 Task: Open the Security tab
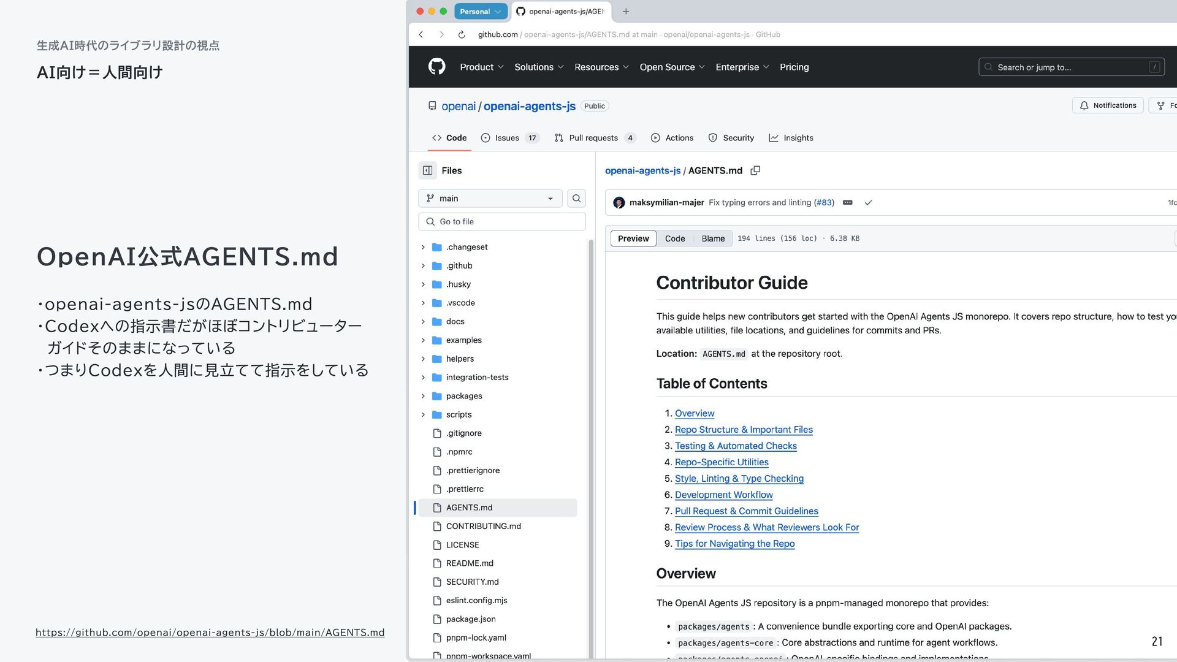(x=731, y=138)
